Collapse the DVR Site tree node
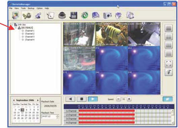This screenshot has height=128, width=178. 12,25
